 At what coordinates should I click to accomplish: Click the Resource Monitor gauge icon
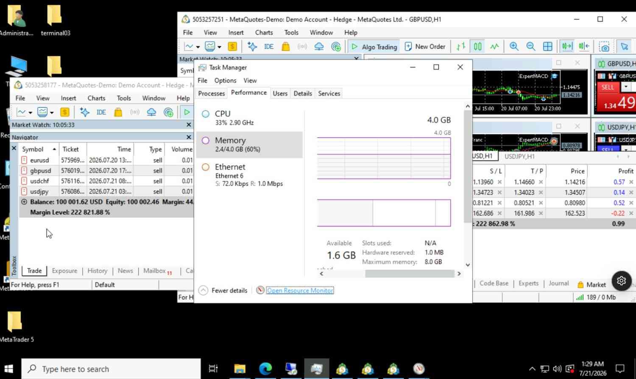[260, 290]
